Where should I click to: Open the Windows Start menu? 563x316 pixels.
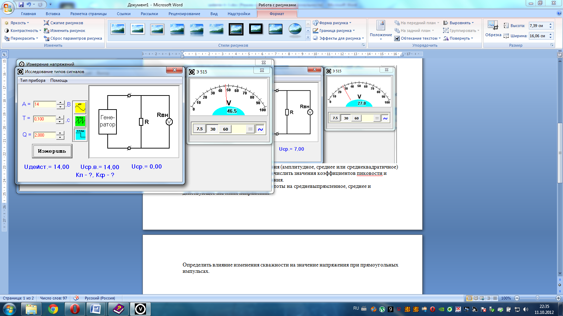coord(9,309)
